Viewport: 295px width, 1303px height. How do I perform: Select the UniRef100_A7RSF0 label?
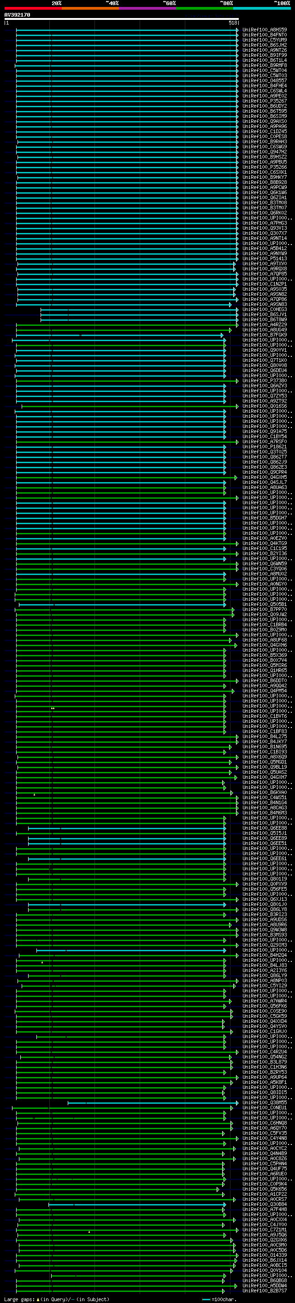[x=265, y=441]
